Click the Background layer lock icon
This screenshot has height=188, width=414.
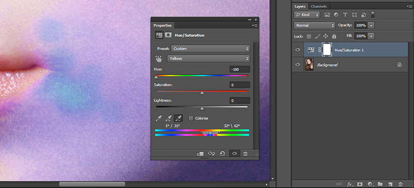[400, 64]
